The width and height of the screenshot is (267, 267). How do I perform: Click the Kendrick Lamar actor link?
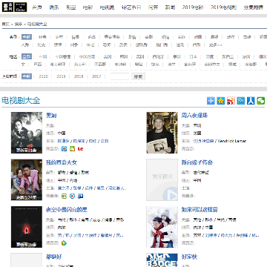click(232, 141)
